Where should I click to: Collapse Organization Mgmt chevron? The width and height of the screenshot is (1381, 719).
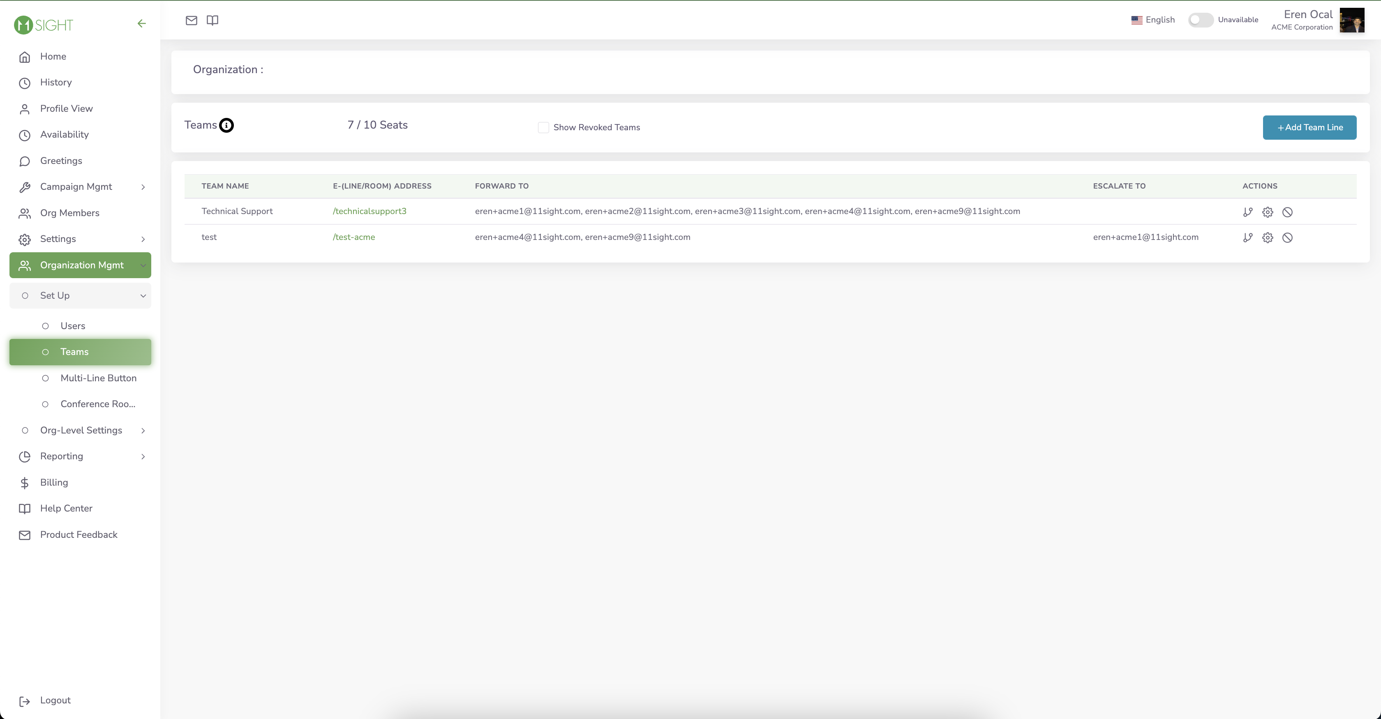[143, 265]
